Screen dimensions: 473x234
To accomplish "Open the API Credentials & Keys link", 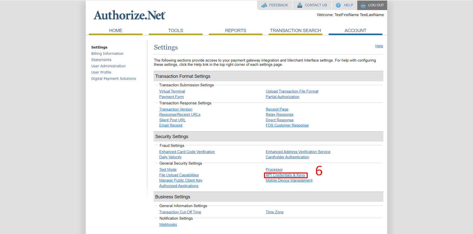I will [285, 175].
